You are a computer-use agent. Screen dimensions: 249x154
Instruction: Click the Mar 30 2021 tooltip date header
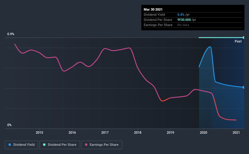pyautogui.click(x=153, y=9)
